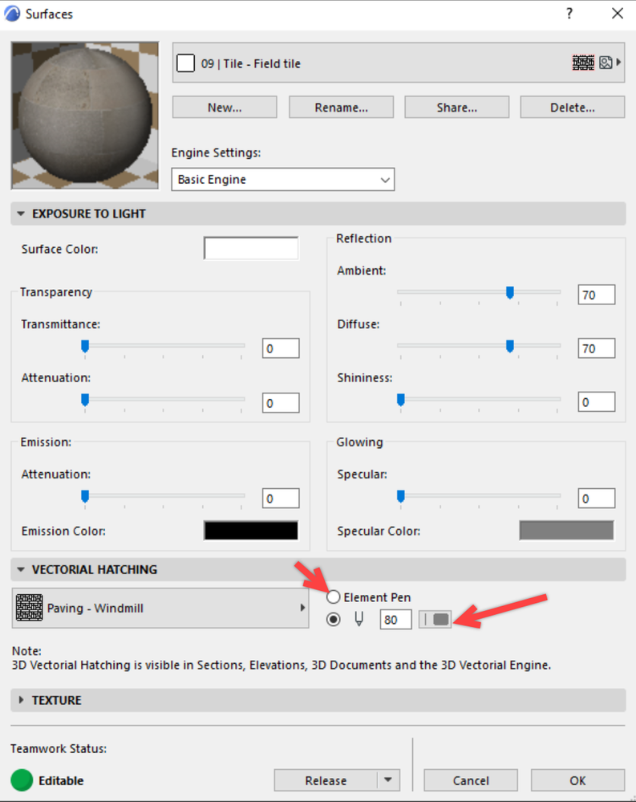Click the Release button
The image size is (636, 802).
326,780
